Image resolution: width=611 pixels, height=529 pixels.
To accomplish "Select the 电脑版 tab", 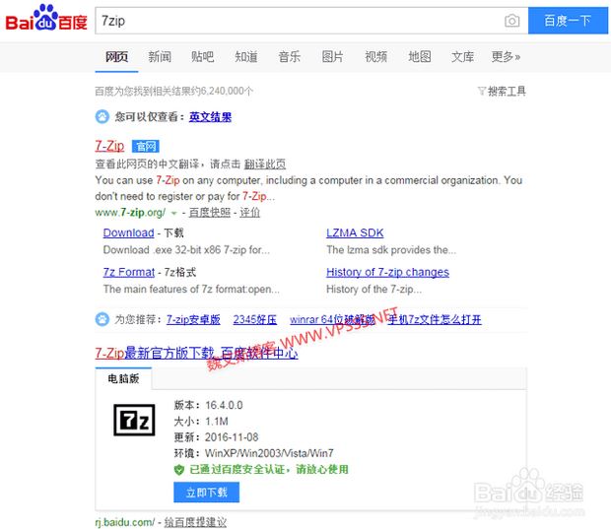I will (123, 378).
